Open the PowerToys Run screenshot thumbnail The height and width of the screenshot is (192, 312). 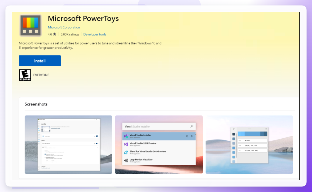[159, 145]
